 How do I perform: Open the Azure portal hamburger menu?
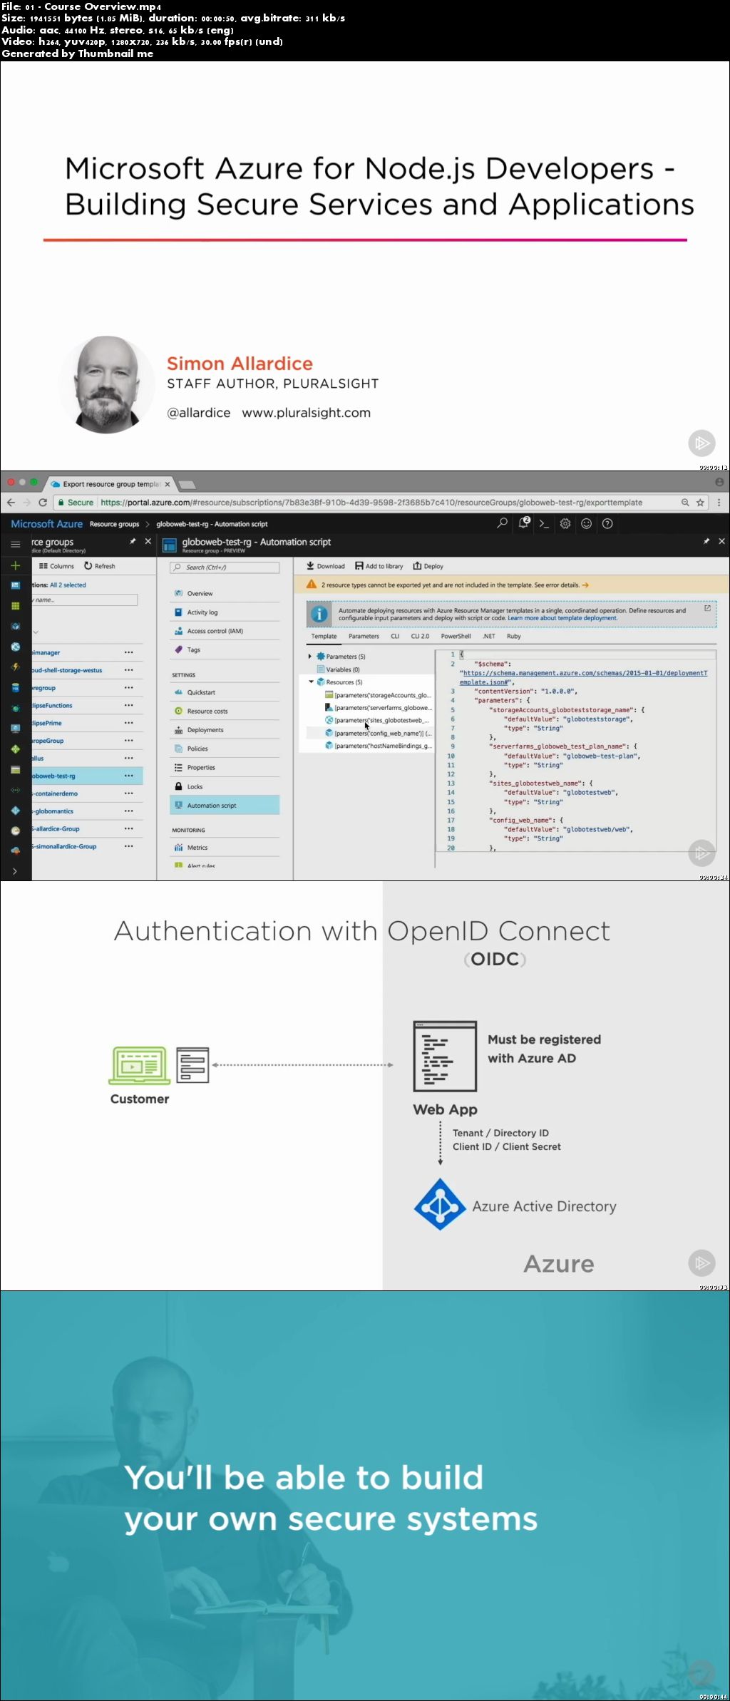[15, 544]
